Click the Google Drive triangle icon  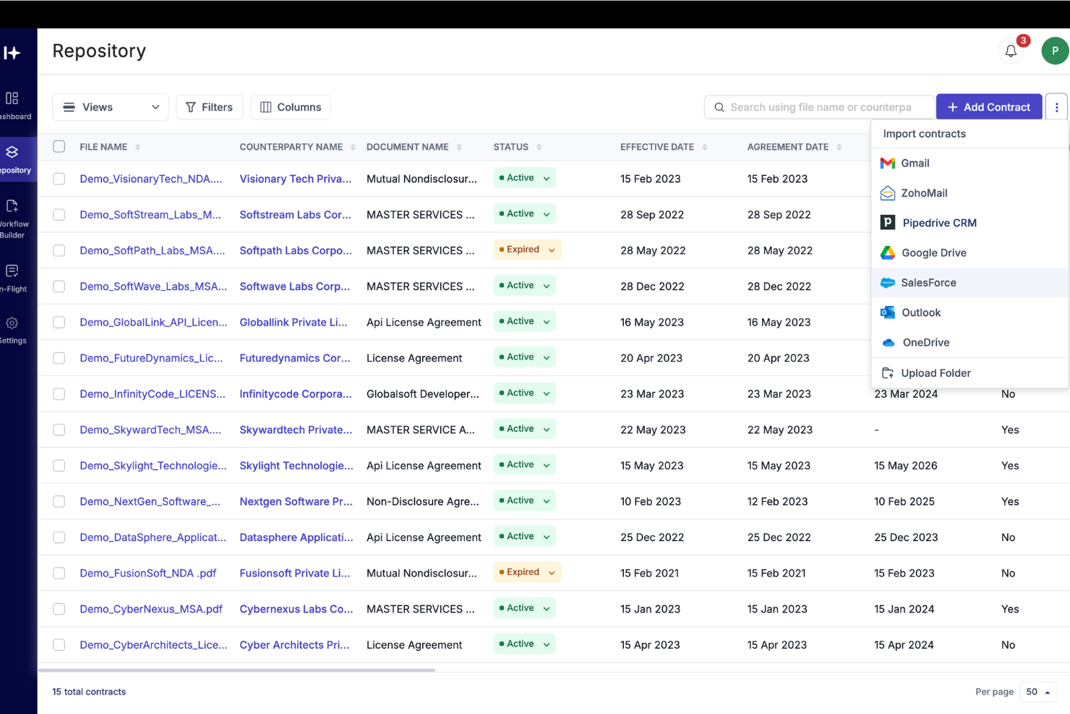pyautogui.click(x=888, y=252)
